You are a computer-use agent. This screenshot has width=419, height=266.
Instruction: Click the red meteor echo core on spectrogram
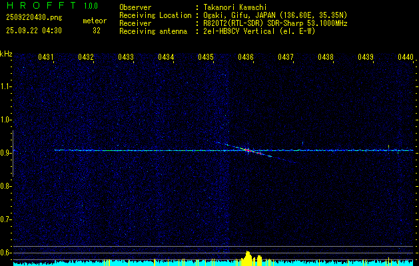pyautogui.click(x=248, y=151)
